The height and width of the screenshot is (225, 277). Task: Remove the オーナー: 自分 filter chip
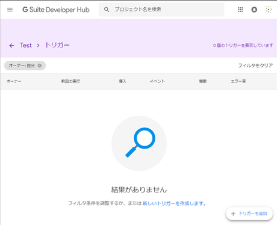pyautogui.click(x=40, y=66)
